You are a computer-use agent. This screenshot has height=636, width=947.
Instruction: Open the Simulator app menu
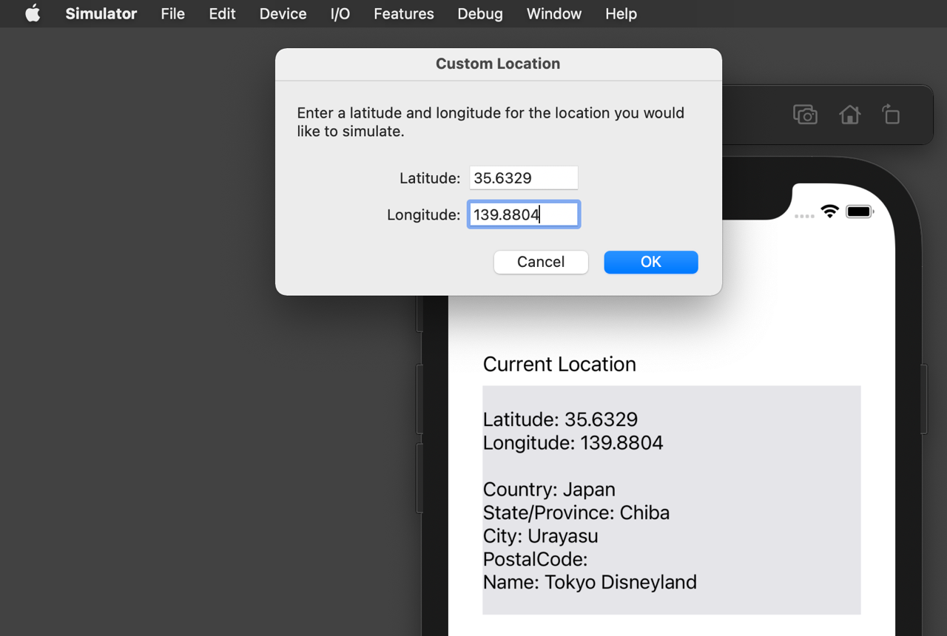[x=101, y=13]
